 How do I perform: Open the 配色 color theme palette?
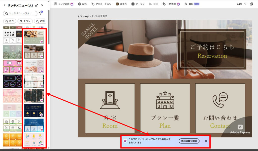[x=82, y=4]
